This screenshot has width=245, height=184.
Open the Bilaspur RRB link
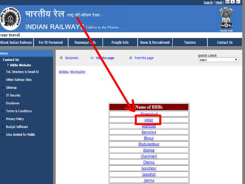pyautogui.click(x=149, y=150)
